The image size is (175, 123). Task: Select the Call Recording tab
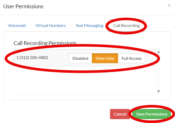click(x=126, y=26)
